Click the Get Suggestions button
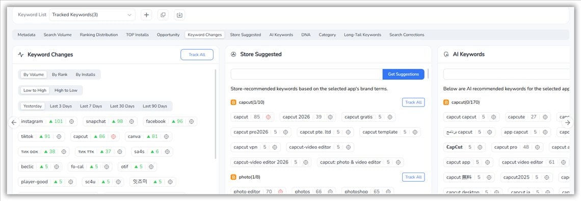 point(404,74)
